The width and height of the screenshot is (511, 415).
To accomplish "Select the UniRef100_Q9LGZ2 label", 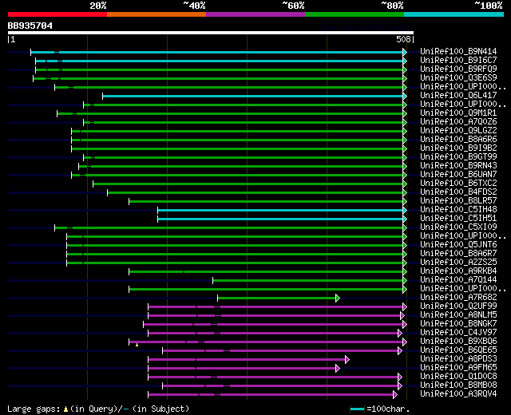I will 458,131.
